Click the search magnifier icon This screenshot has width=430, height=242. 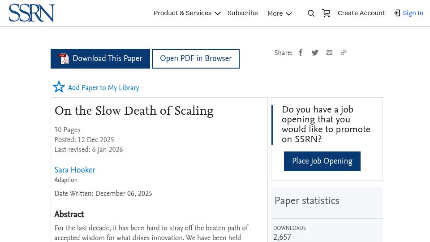coord(311,13)
